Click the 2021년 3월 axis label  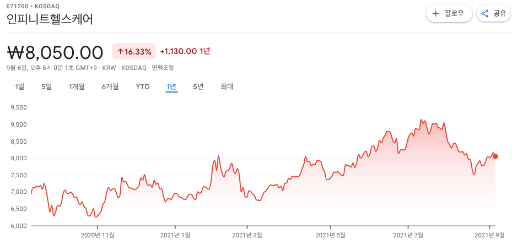(x=247, y=235)
